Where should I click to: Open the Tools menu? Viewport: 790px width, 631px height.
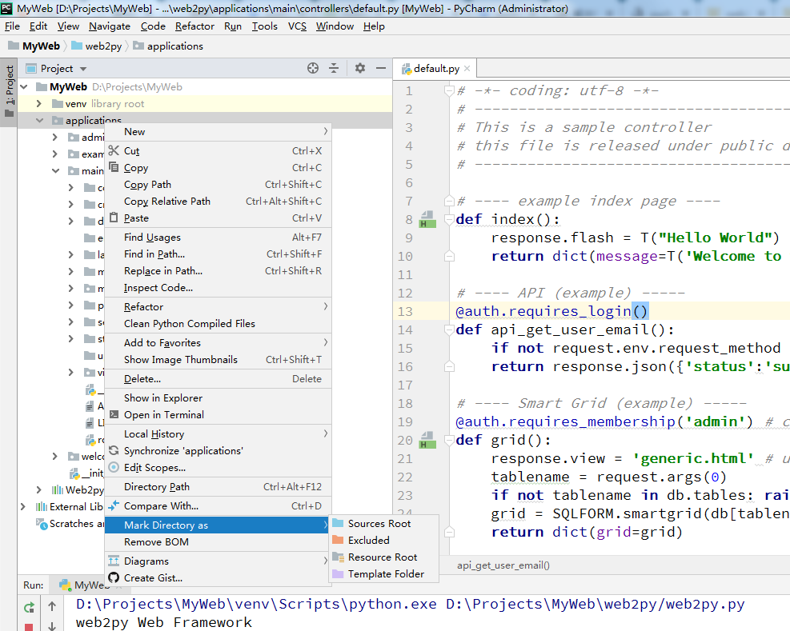tap(264, 26)
